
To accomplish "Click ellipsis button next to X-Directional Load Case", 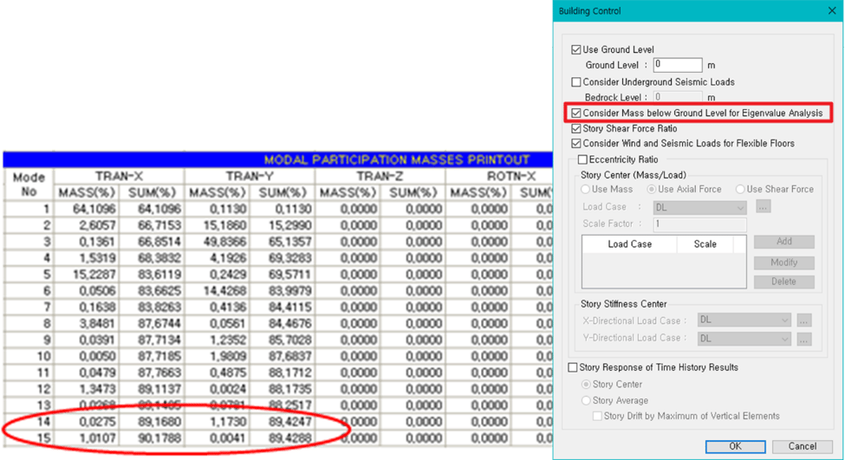I will point(804,321).
